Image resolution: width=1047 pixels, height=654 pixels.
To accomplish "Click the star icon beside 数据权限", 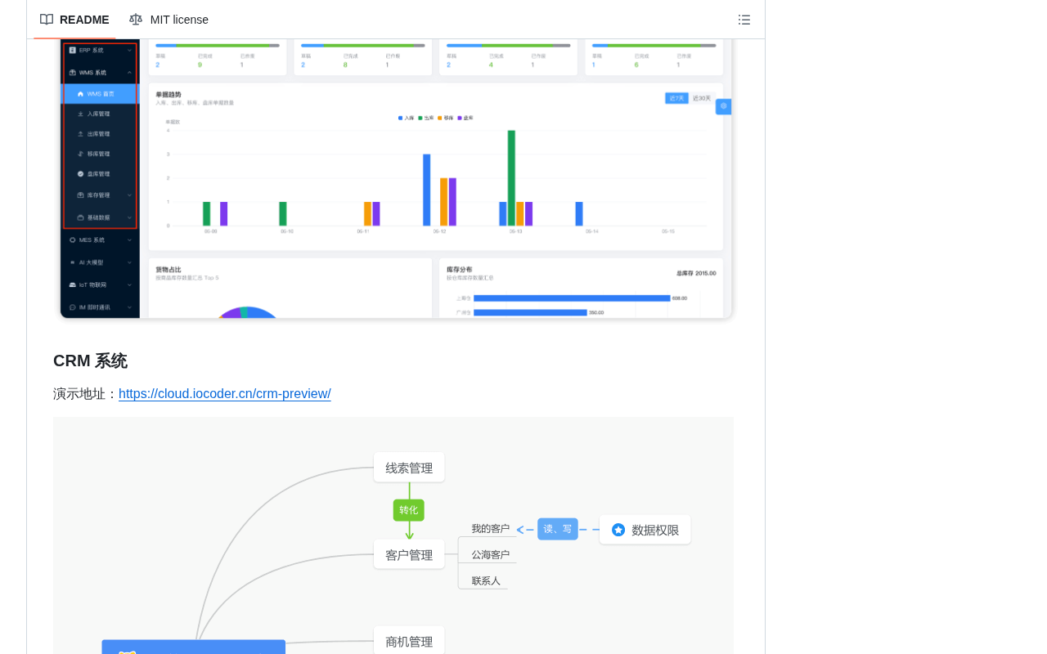I will coord(618,530).
